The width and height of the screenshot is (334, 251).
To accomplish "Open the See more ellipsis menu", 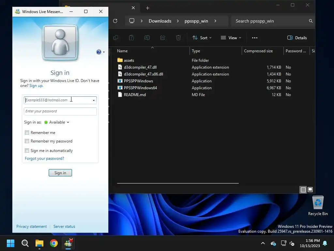I will pyautogui.click(x=255, y=38).
